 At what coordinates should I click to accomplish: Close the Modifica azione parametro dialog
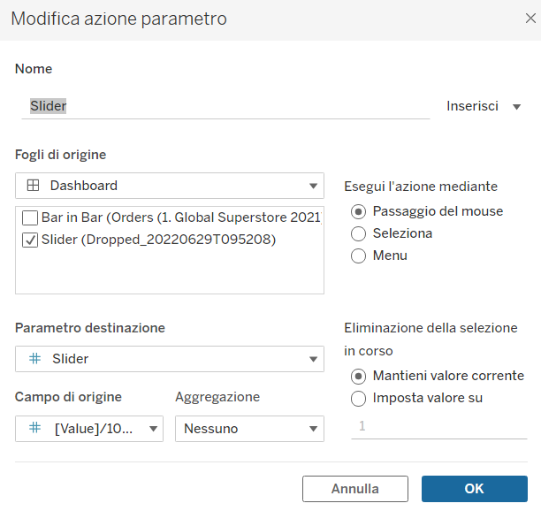pyautogui.click(x=530, y=18)
